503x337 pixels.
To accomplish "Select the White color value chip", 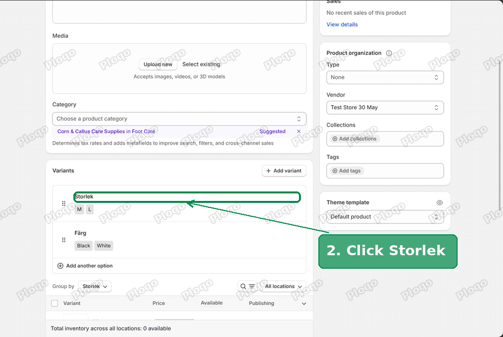I will point(104,246).
